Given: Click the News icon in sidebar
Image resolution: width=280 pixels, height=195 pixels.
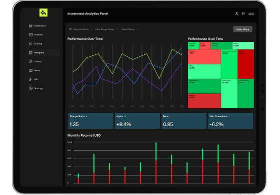Looking at the screenshot, I should (30, 70).
